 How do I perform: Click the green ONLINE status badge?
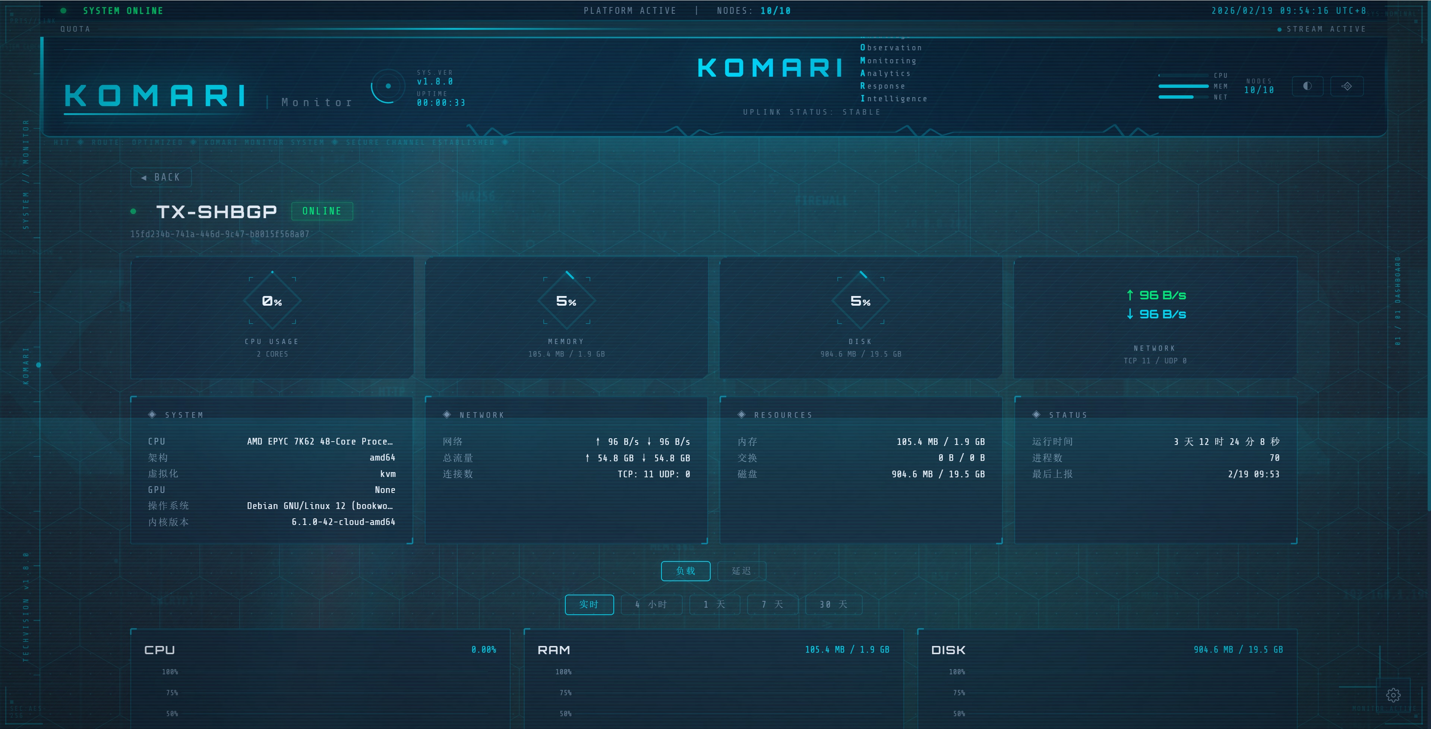pos(322,211)
